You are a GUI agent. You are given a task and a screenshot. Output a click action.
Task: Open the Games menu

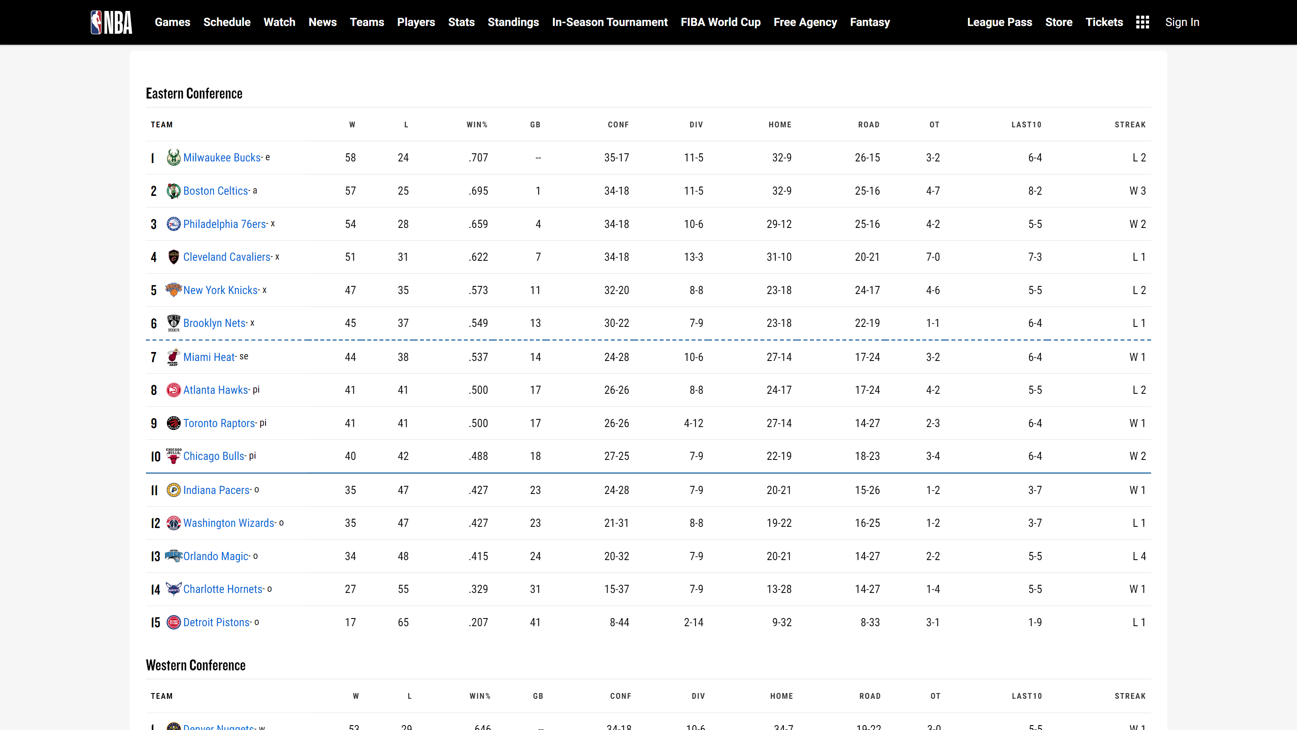pos(172,22)
